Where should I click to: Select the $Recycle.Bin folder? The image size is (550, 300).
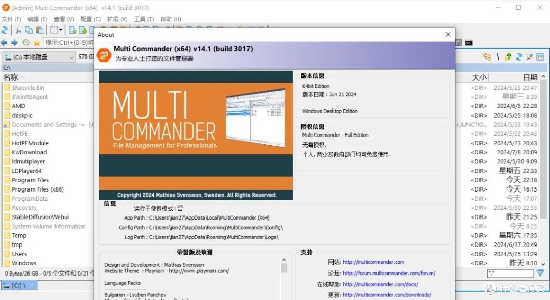(x=28, y=88)
